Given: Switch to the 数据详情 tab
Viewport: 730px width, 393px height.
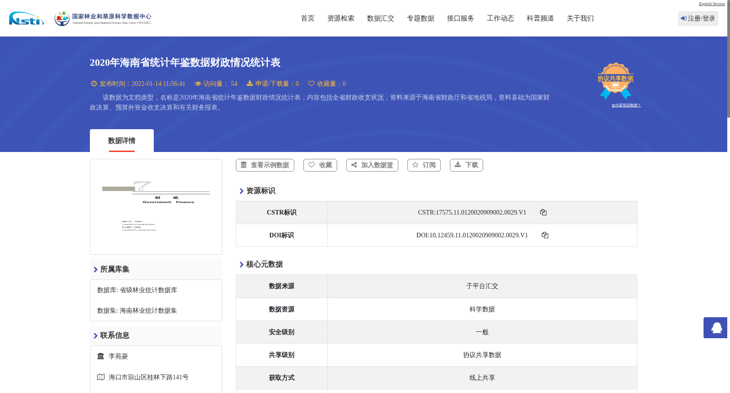Looking at the screenshot, I should pyautogui.click(x=122, y=141).
